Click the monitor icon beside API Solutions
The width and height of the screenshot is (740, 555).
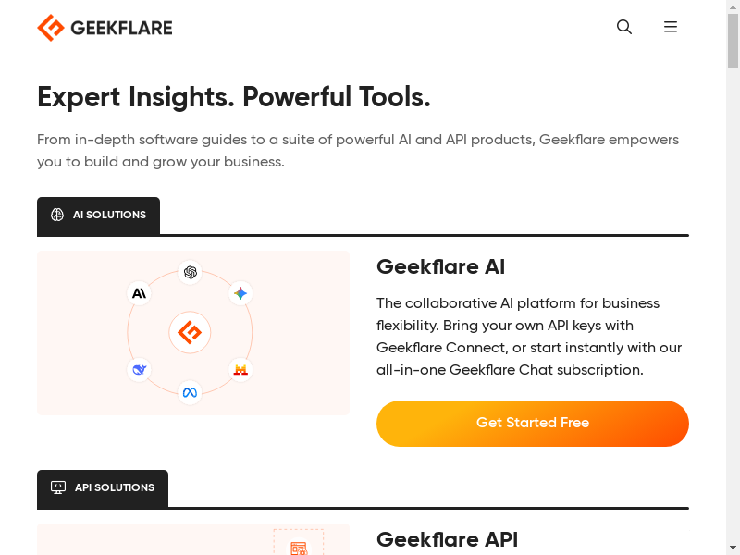point(58,487)
